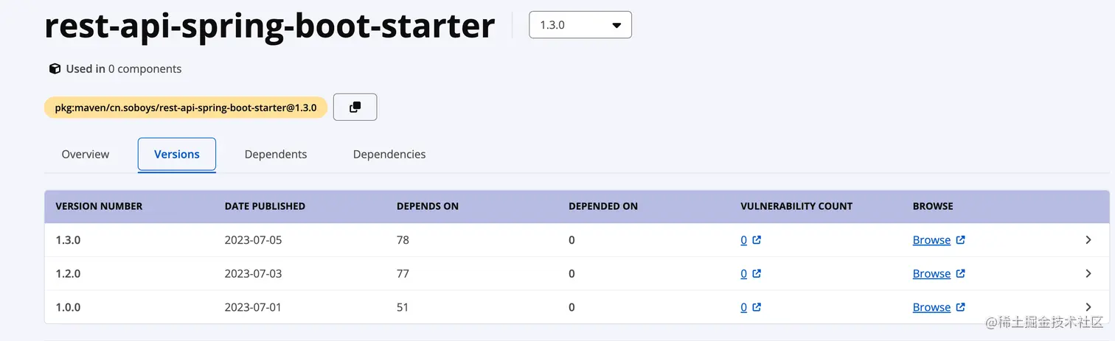Open the 1.3.0 version dropdown
This screenshot has height=341, width=1115.
580,25
